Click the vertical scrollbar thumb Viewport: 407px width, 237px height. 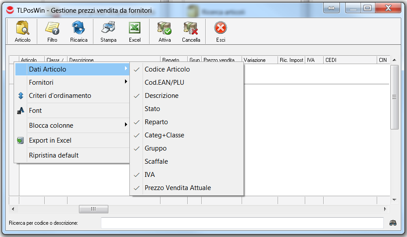point(394,97)
